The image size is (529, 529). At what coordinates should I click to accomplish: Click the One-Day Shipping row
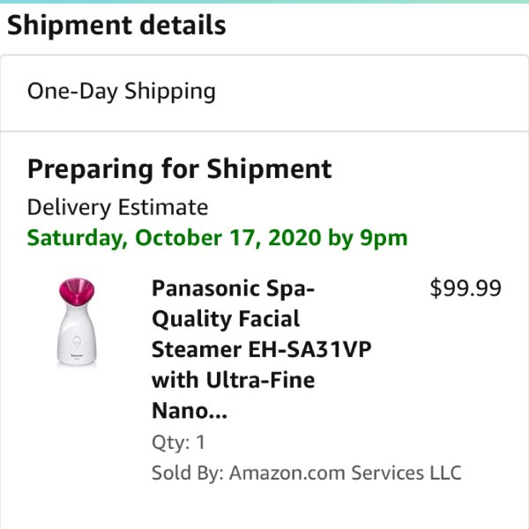pos(264,93)
